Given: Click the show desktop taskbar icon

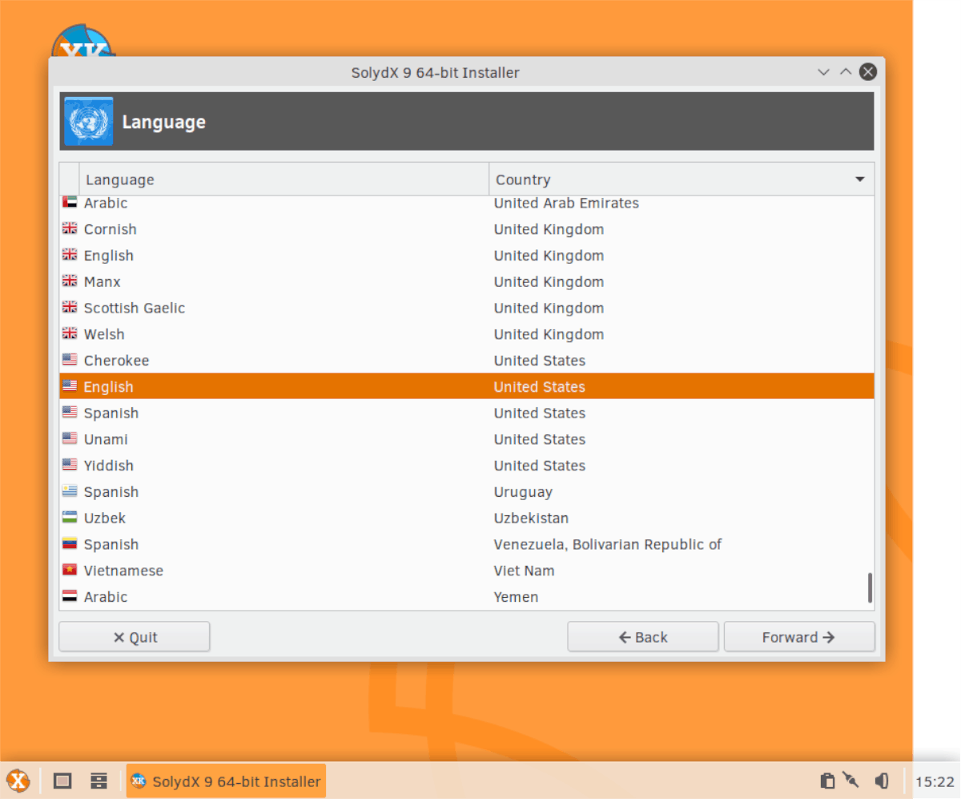Looking at the screenshot, I should point(62,781).
